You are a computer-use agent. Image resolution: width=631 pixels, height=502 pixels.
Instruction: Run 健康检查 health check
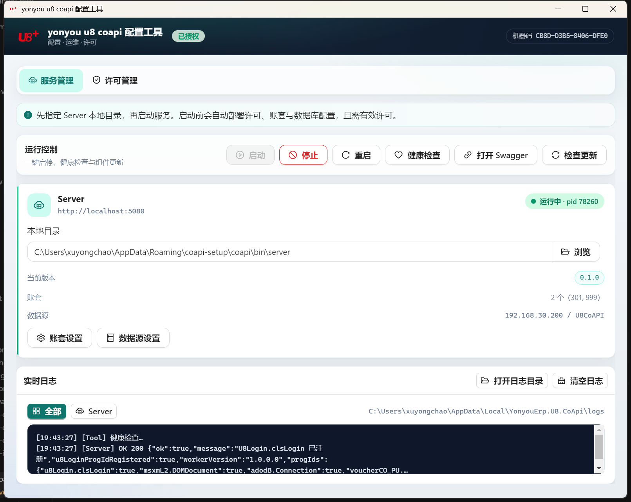point(417,155)
